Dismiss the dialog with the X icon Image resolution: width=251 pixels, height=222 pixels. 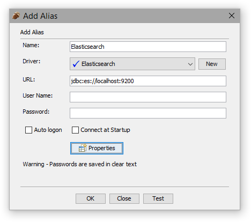point(232,16)
